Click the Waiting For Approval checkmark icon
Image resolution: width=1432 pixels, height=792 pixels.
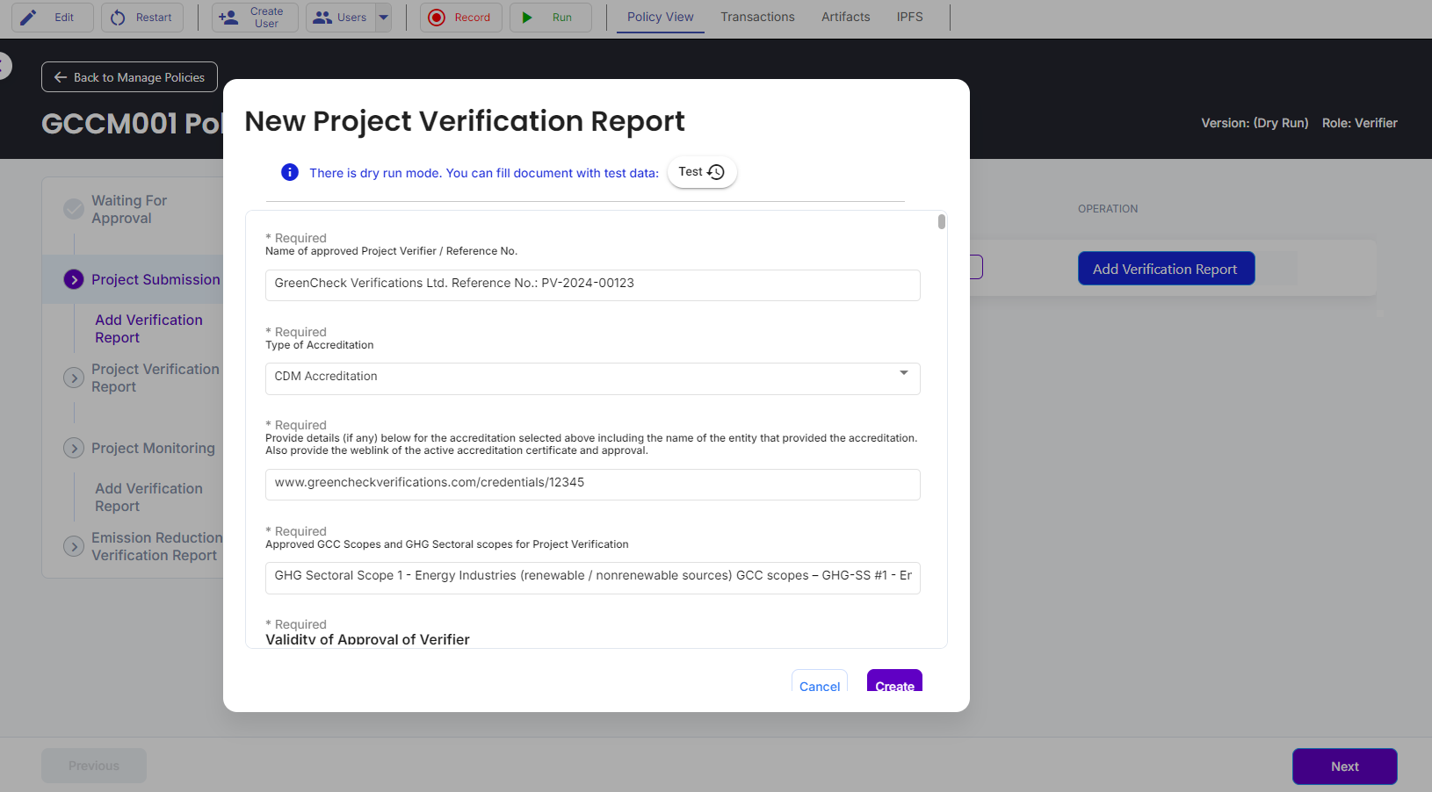(74, 209)
